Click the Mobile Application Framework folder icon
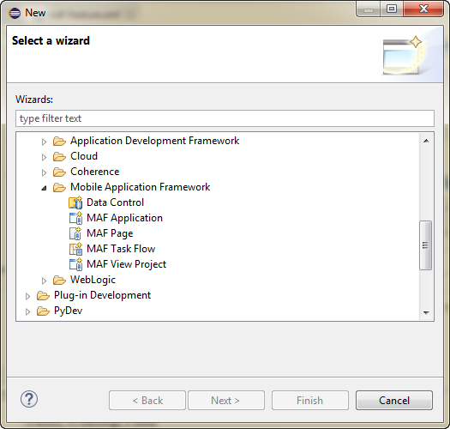The width and height of the screenshot is (450, 429). [x=59, y=188]
